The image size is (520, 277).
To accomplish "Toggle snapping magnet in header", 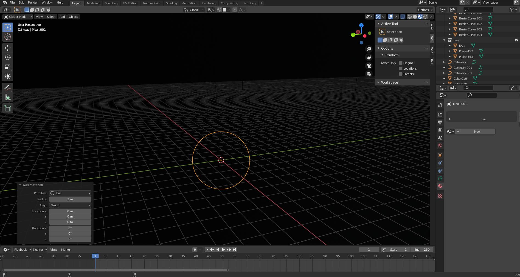I will [x=219, y=10].
